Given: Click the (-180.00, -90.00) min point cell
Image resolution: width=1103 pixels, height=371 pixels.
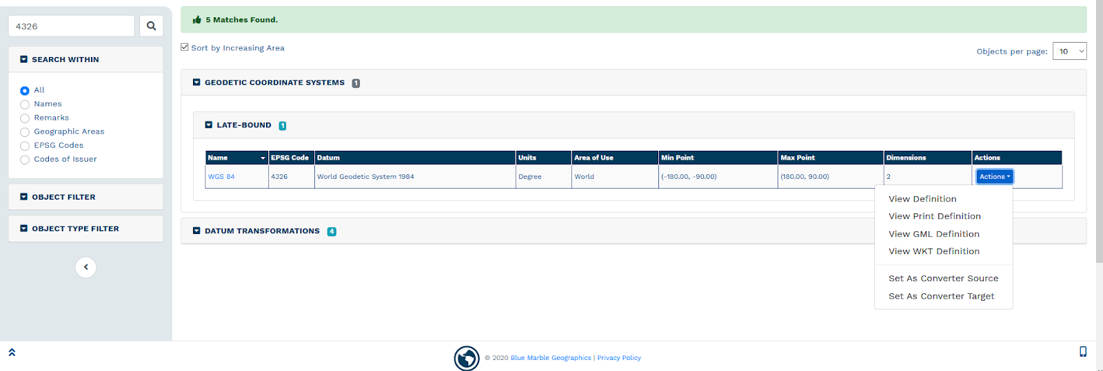Looking at the screenshot, I should click(x=718, y=177).
